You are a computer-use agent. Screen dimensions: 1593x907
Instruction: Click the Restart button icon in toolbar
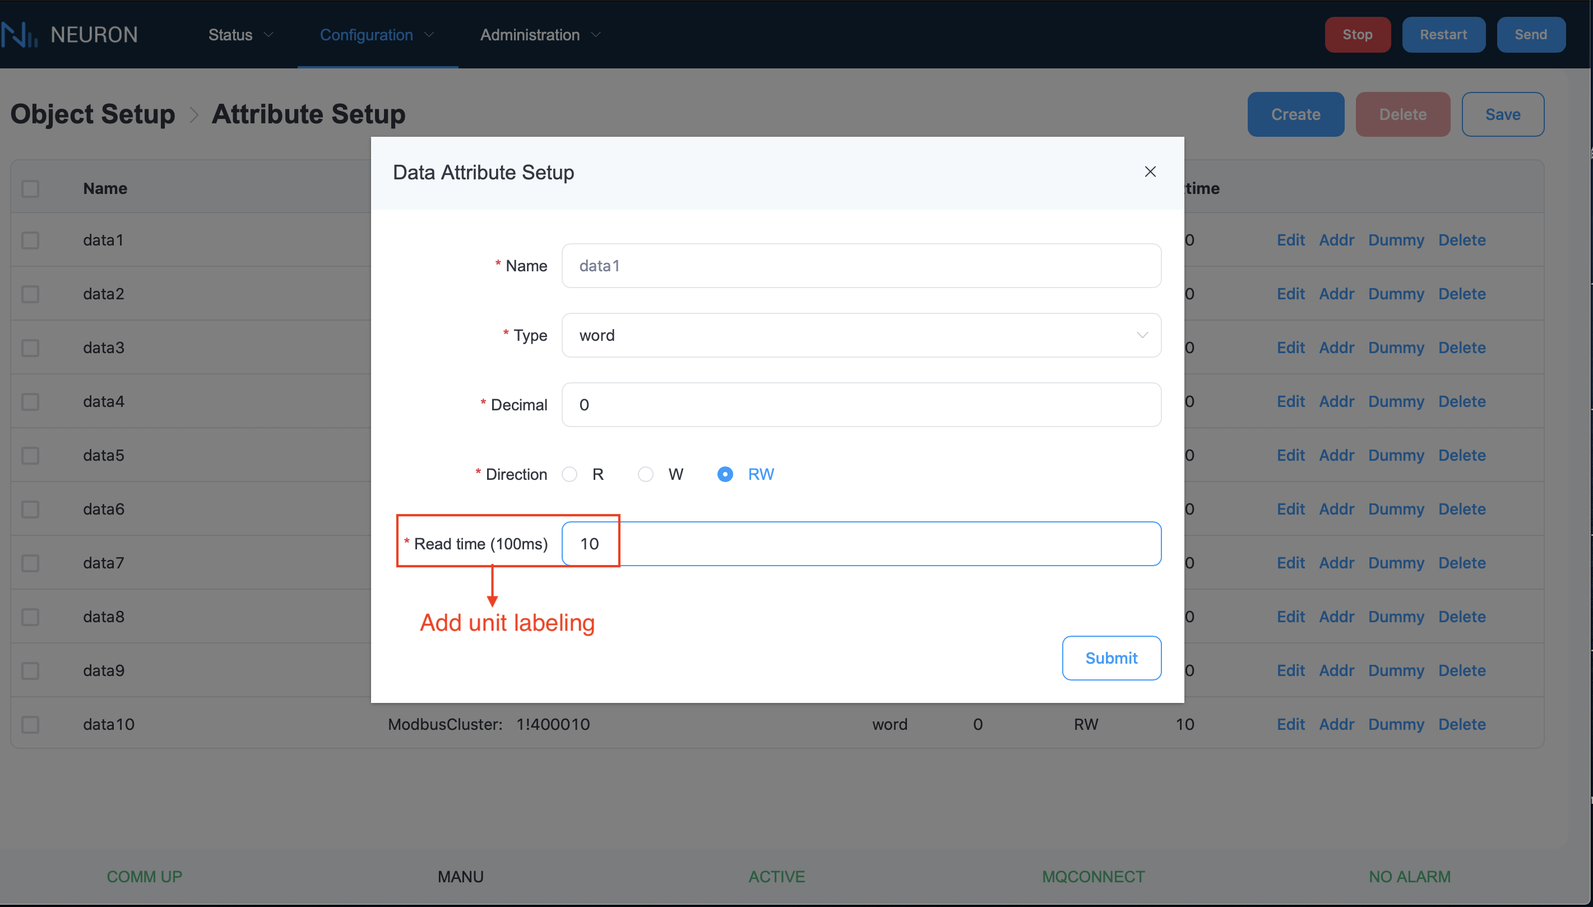(x=1443, y=34)
